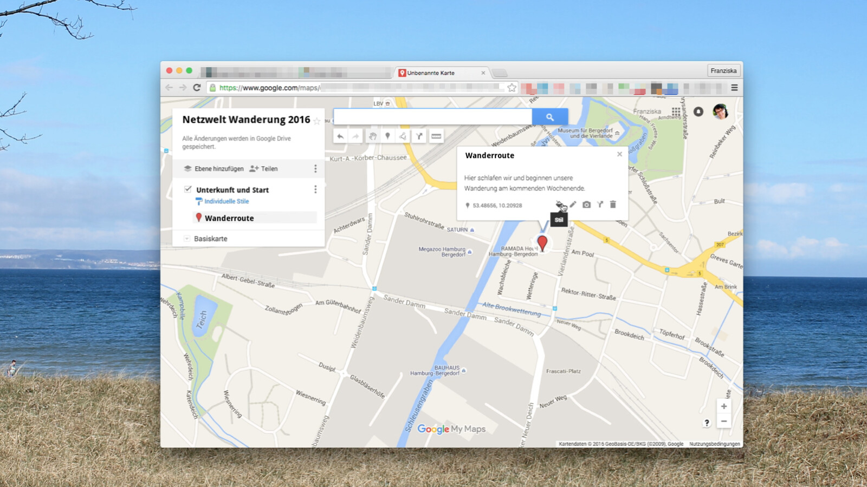Click the BAUHAUS Hamburg-Bergedorf map label
Image resolution: width=867 pixels, height=487 pixels.
[435, 370]
